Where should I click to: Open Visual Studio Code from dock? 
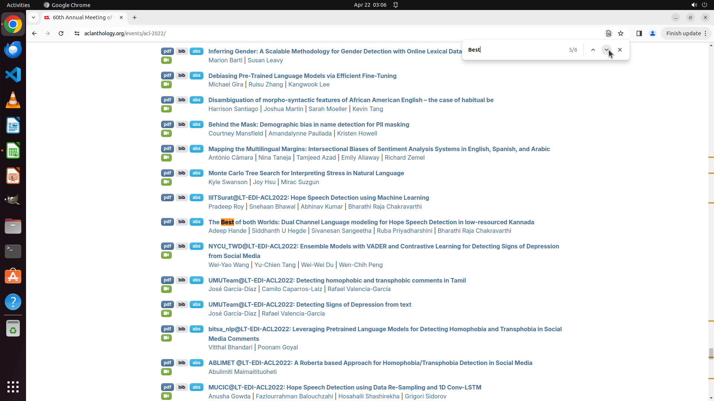coord(13,75)
